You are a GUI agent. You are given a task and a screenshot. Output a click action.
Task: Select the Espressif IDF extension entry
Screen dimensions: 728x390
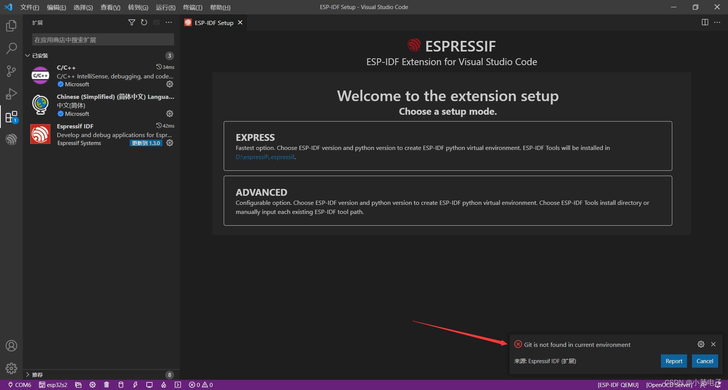point(101,134)
